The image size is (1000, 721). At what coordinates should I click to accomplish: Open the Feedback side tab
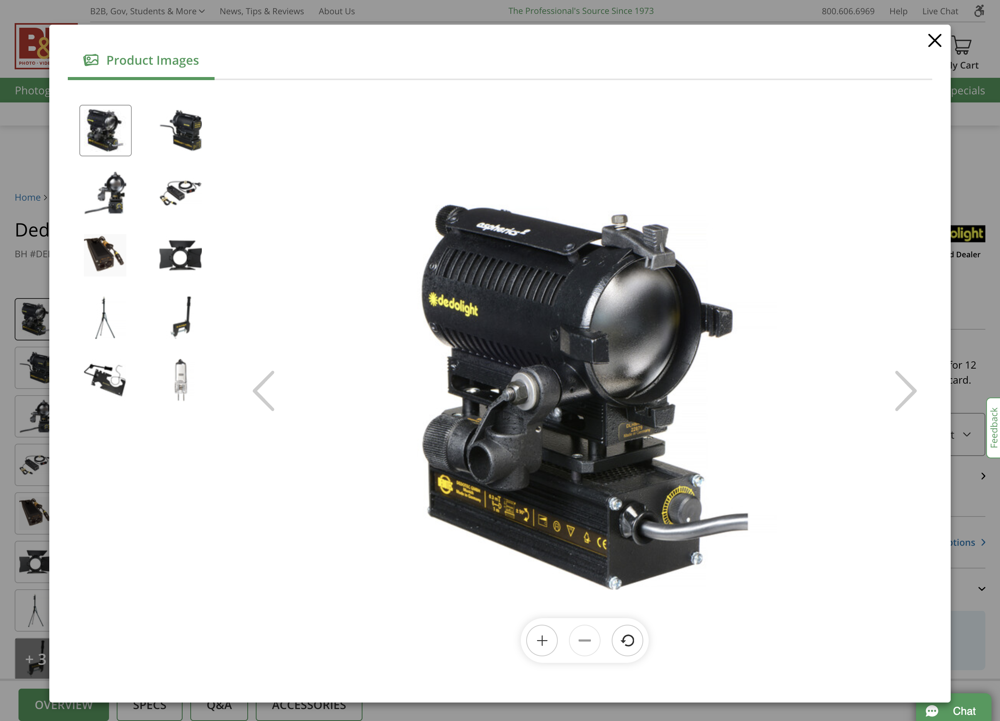(x=993, y=428)
